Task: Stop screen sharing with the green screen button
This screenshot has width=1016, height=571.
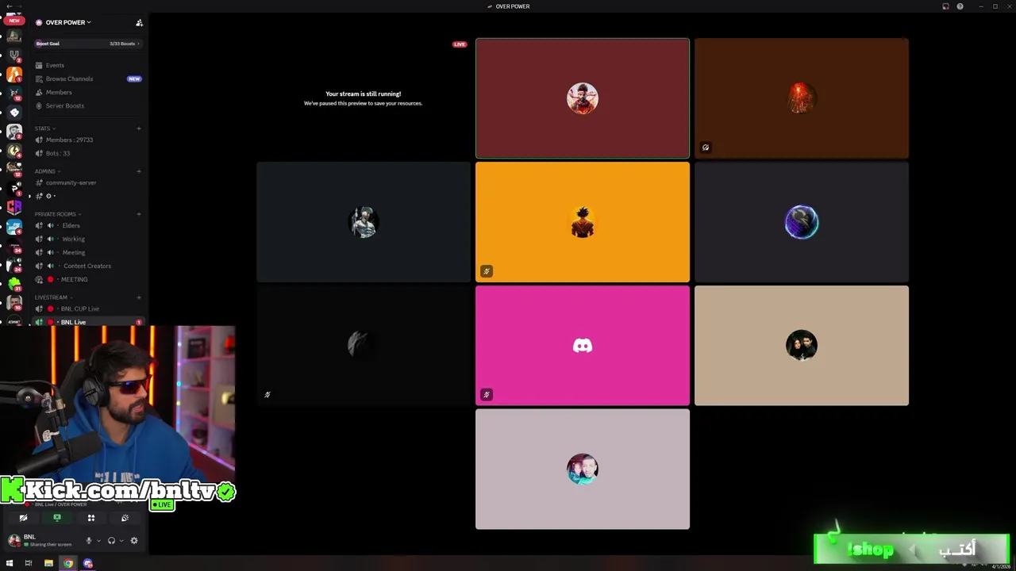Action: pyautogui.click(x=56, y=518)
